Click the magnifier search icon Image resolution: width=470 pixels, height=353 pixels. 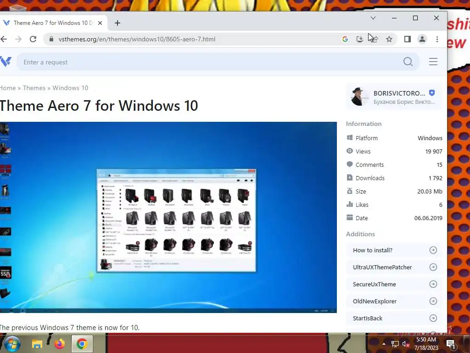(x=408, y=62)
